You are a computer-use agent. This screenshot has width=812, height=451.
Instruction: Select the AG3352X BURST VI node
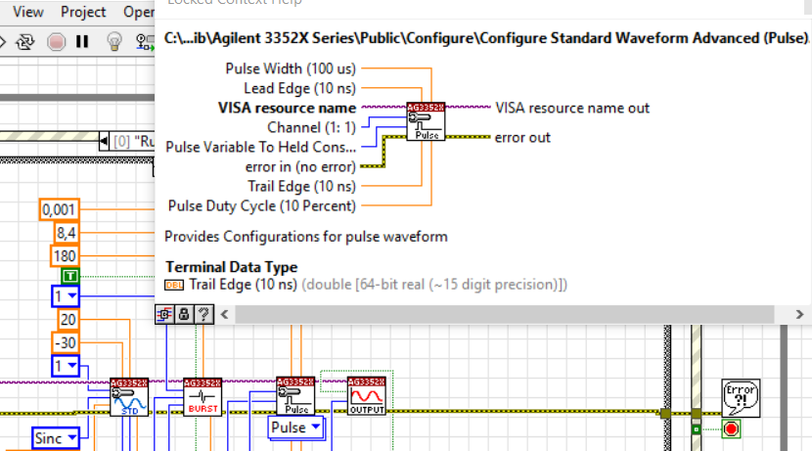(203, 396)
